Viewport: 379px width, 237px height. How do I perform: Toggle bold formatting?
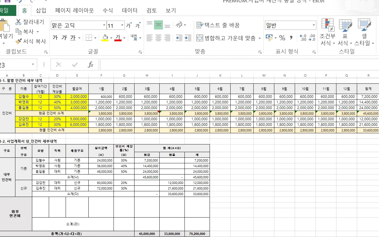tap(55, 38)
